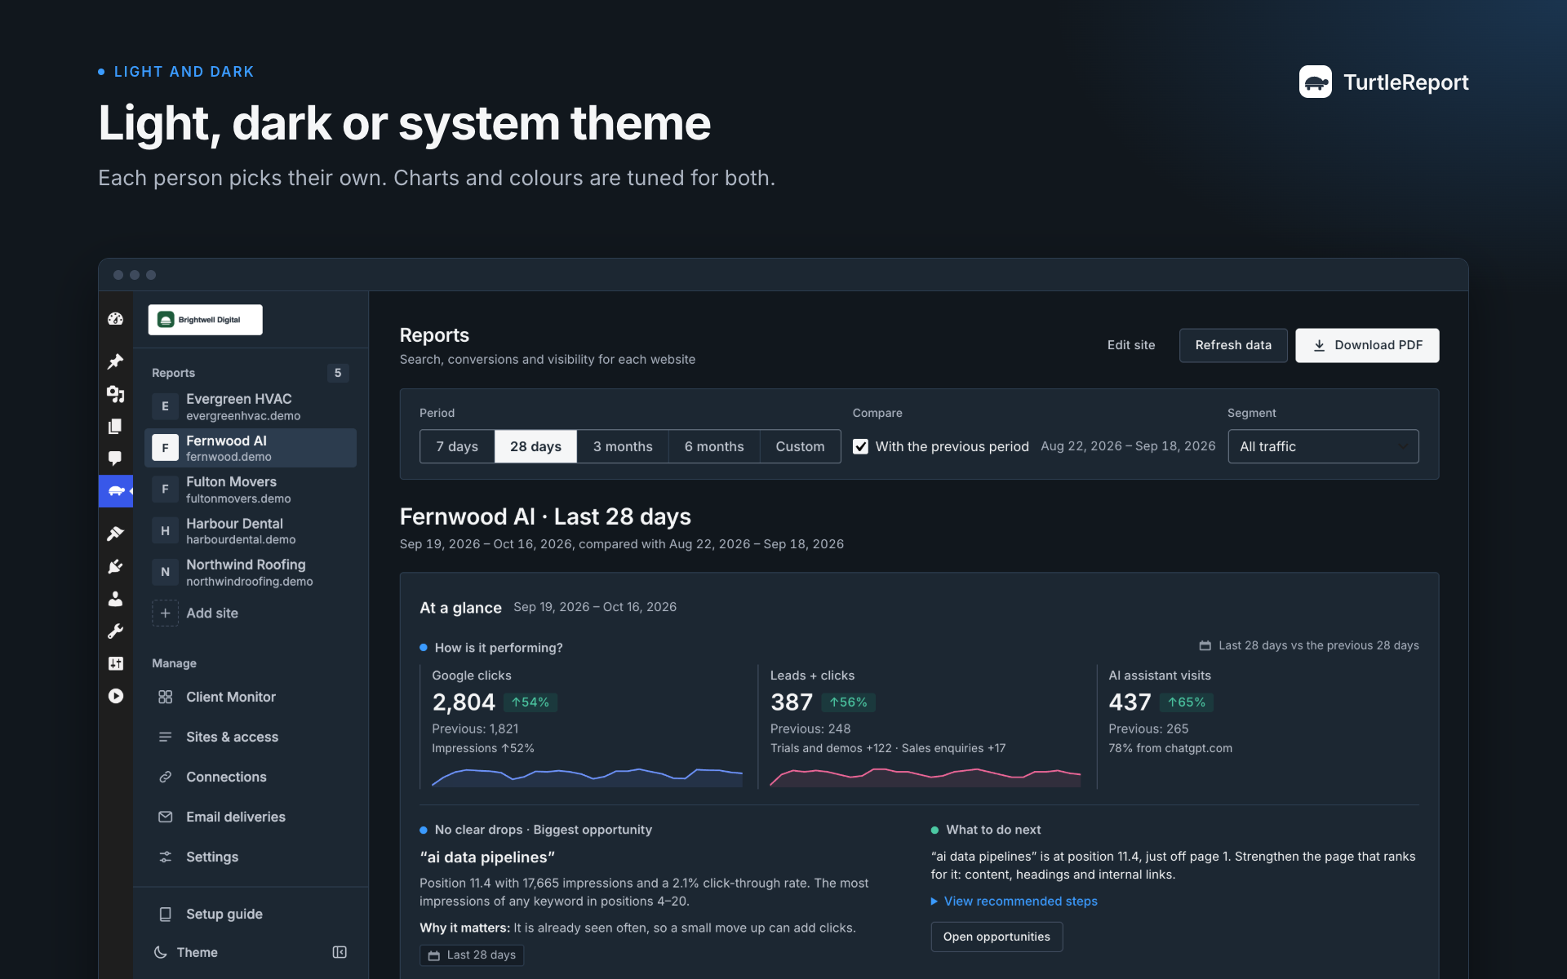Toggle 'With the previous period' checkbox

(x=860, y=446)
